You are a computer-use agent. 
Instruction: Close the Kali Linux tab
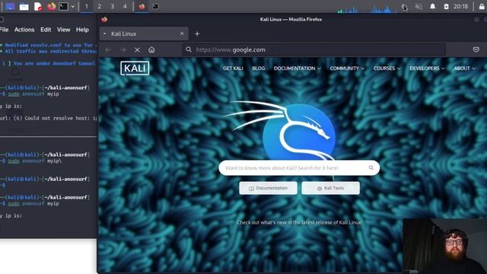point(182,33)
